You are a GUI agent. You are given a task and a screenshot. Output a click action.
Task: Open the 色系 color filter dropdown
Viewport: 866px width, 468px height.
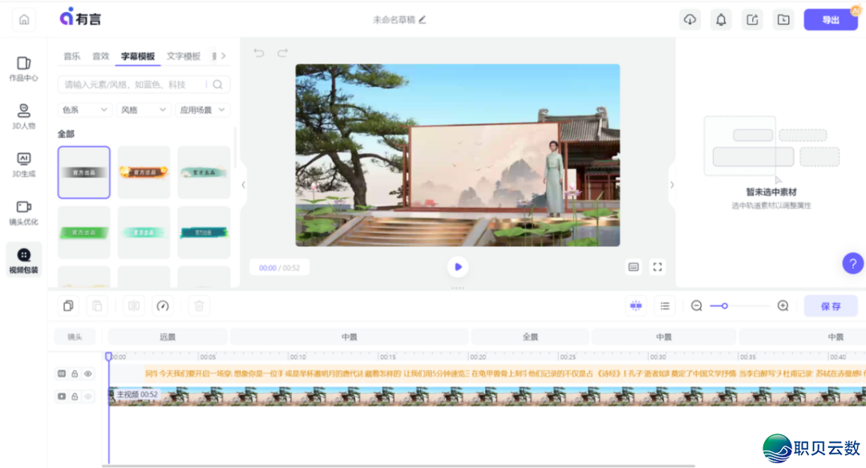(83, 110)
